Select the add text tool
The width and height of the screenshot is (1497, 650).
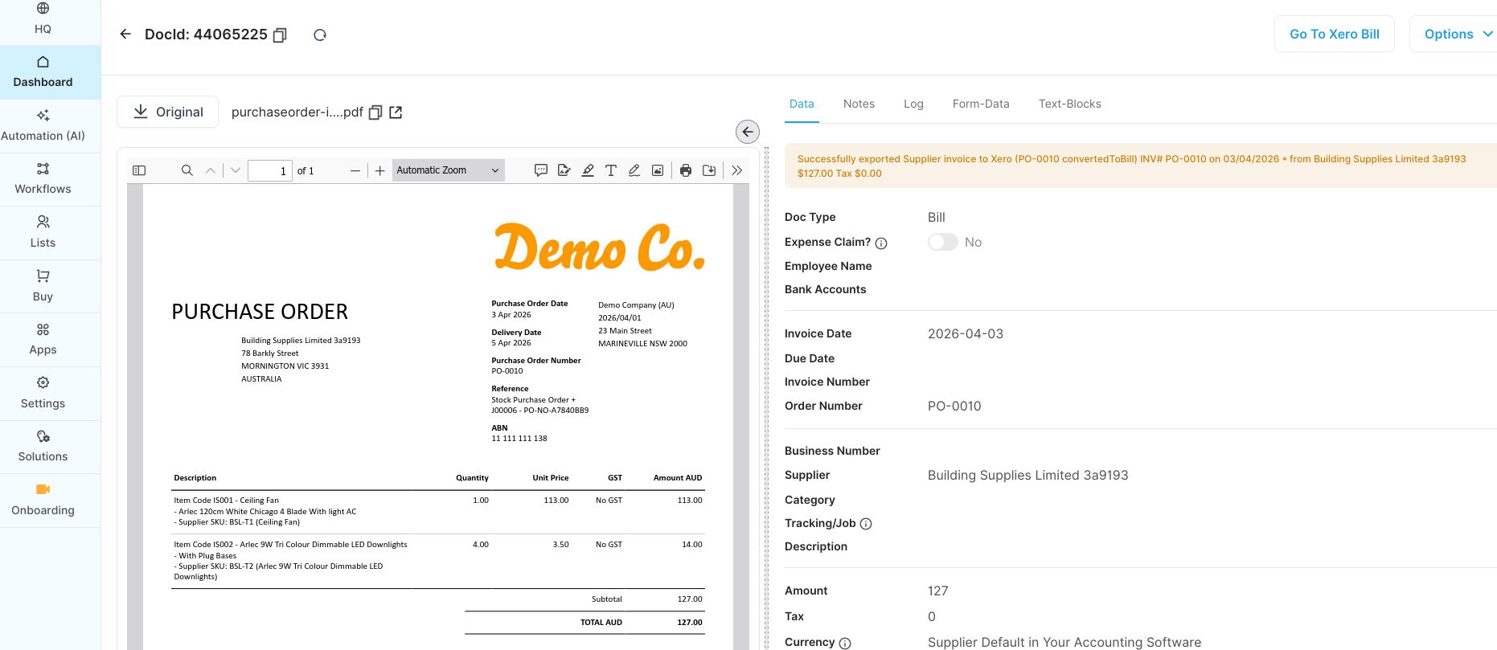click(611, 170)
